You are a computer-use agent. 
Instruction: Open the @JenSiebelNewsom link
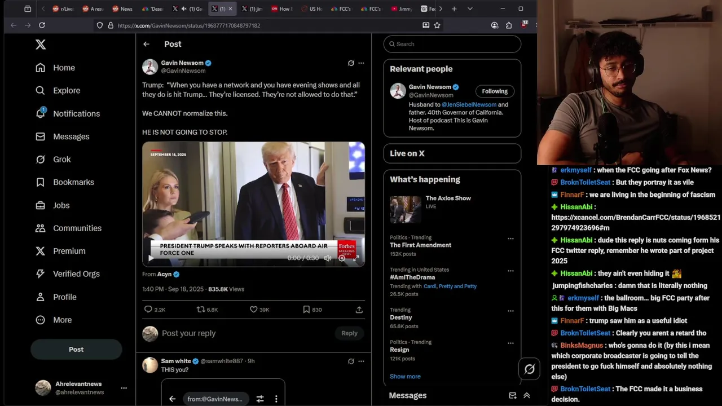(469, 104)
